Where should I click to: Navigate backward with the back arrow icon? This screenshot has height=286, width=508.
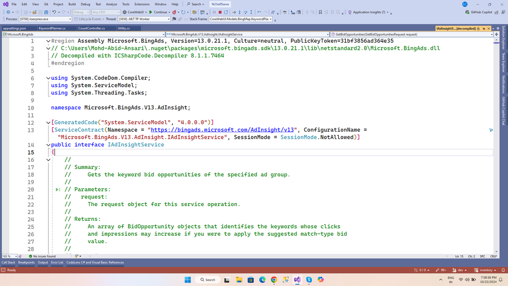click(x=8, y=12)
